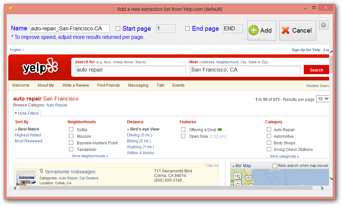Viewport: 342px width, 206px height.
Task: Toggle Open Now feature filter
Action: tap(183, 136)
